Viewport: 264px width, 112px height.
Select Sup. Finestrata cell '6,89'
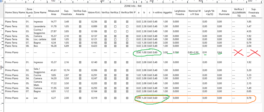tap(66, 46)
